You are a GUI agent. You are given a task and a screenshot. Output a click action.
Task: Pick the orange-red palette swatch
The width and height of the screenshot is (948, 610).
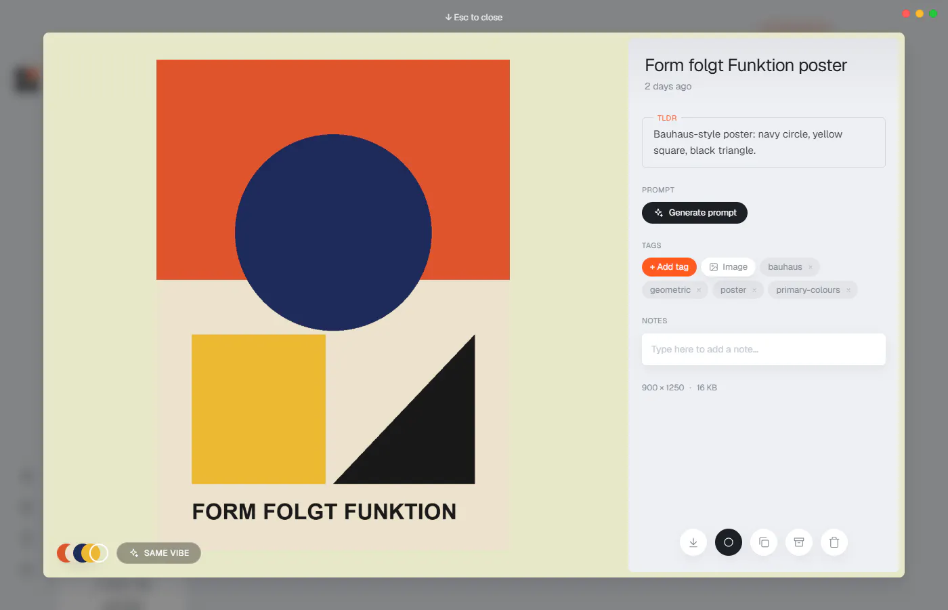pos(62,553)
